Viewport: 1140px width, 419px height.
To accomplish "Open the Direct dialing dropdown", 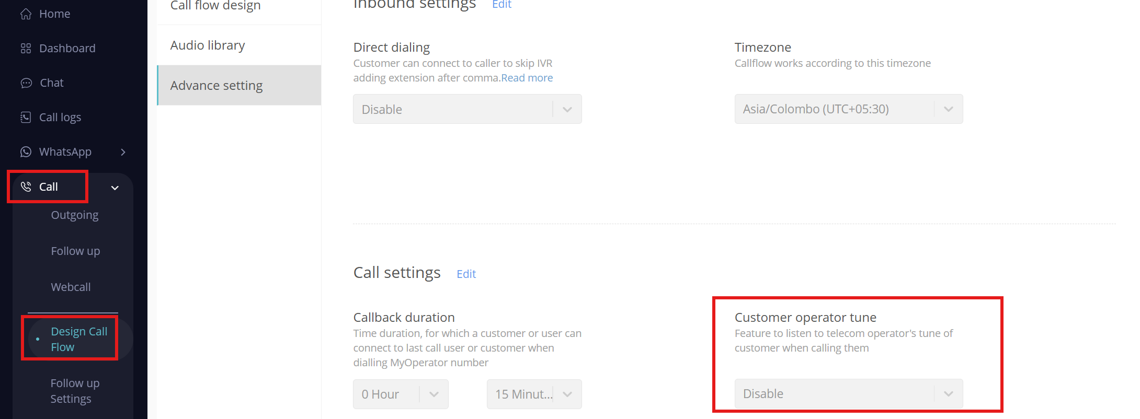I will [x=467, y=109].
